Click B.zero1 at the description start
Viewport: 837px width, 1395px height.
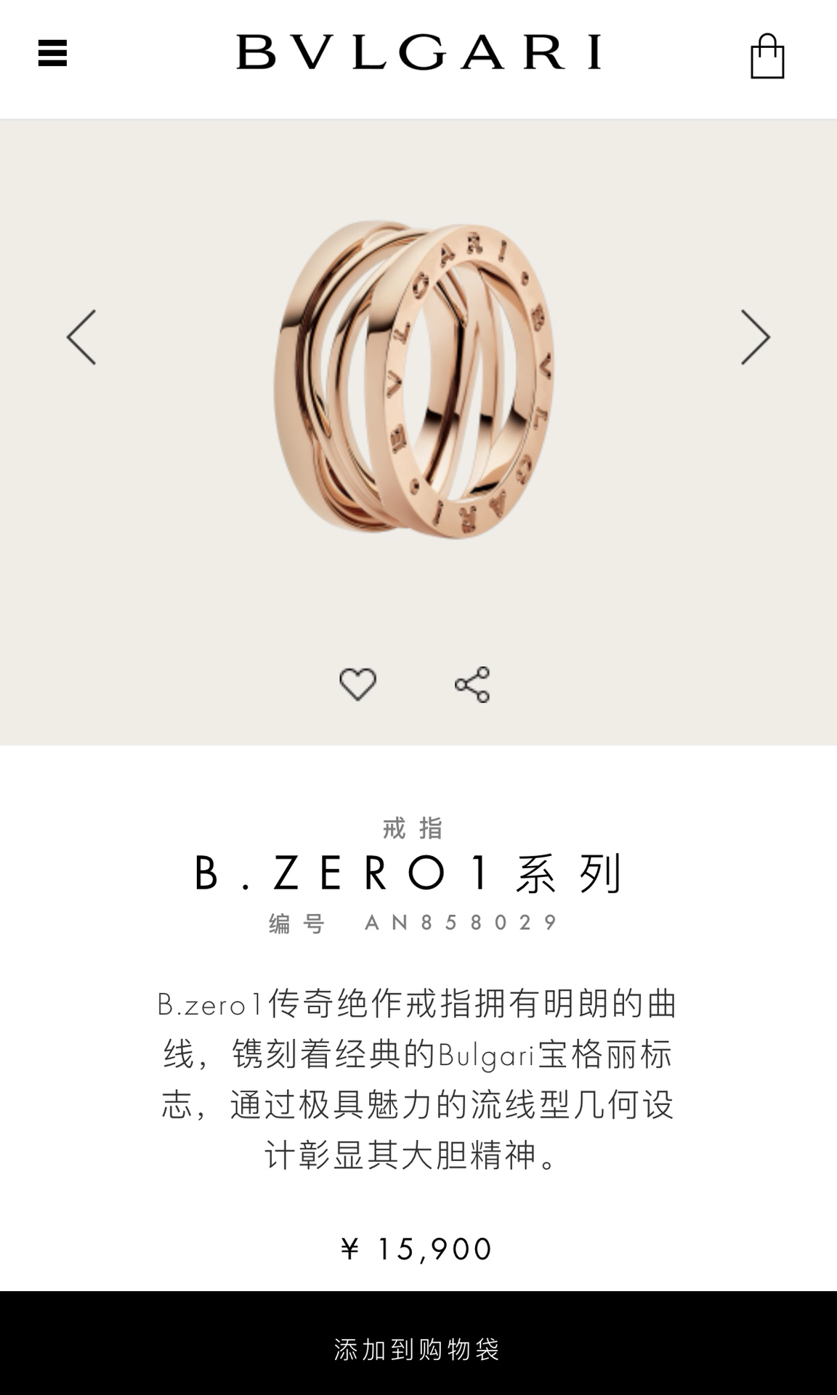[x=209, y=1005]
